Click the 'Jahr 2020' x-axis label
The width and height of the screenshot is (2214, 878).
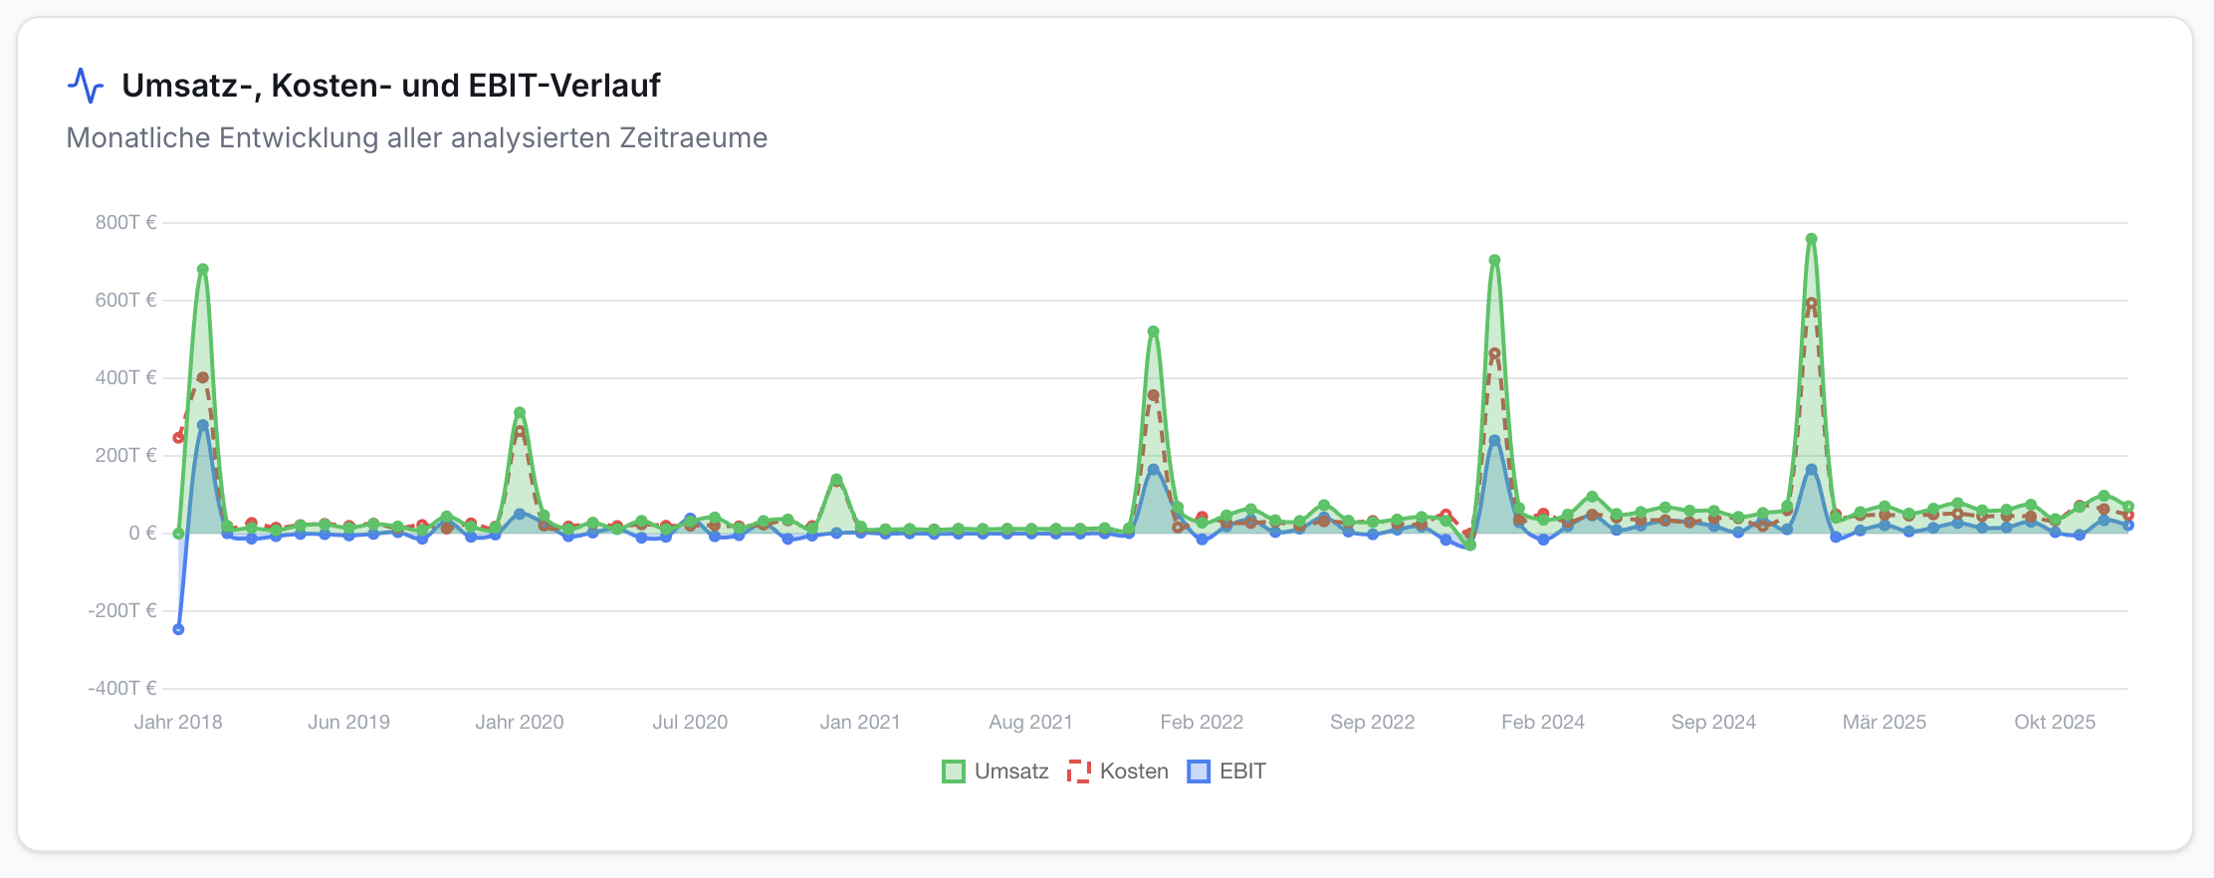click(x=520, y=722)
